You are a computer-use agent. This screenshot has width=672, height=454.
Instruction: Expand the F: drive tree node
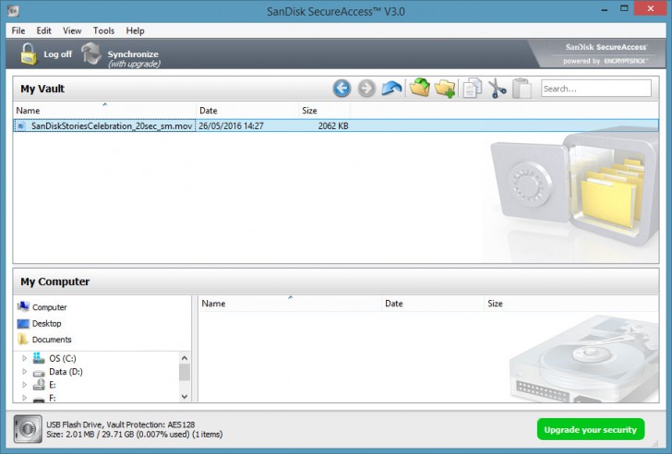[x=24, y=398]
